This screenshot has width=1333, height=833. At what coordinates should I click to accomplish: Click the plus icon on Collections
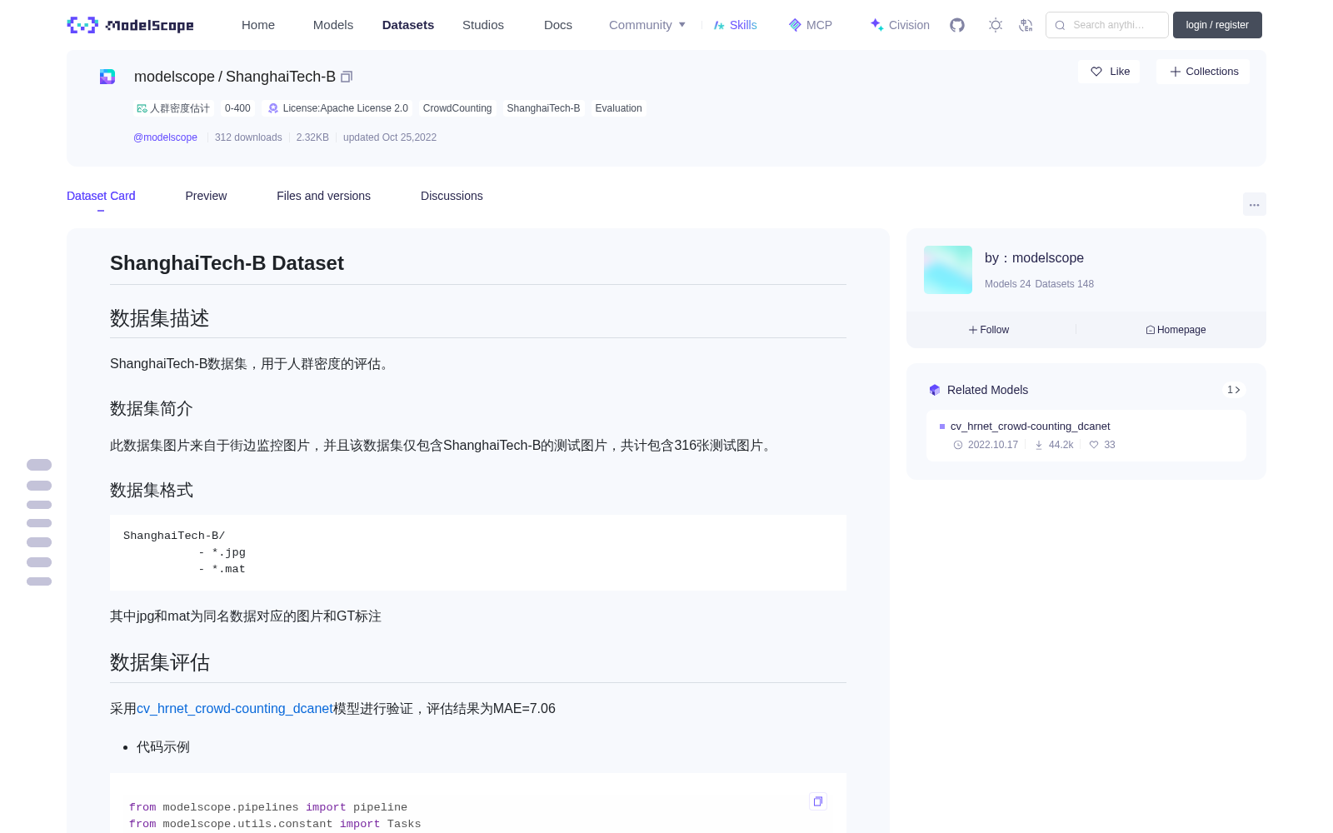tap(1176, 72)
